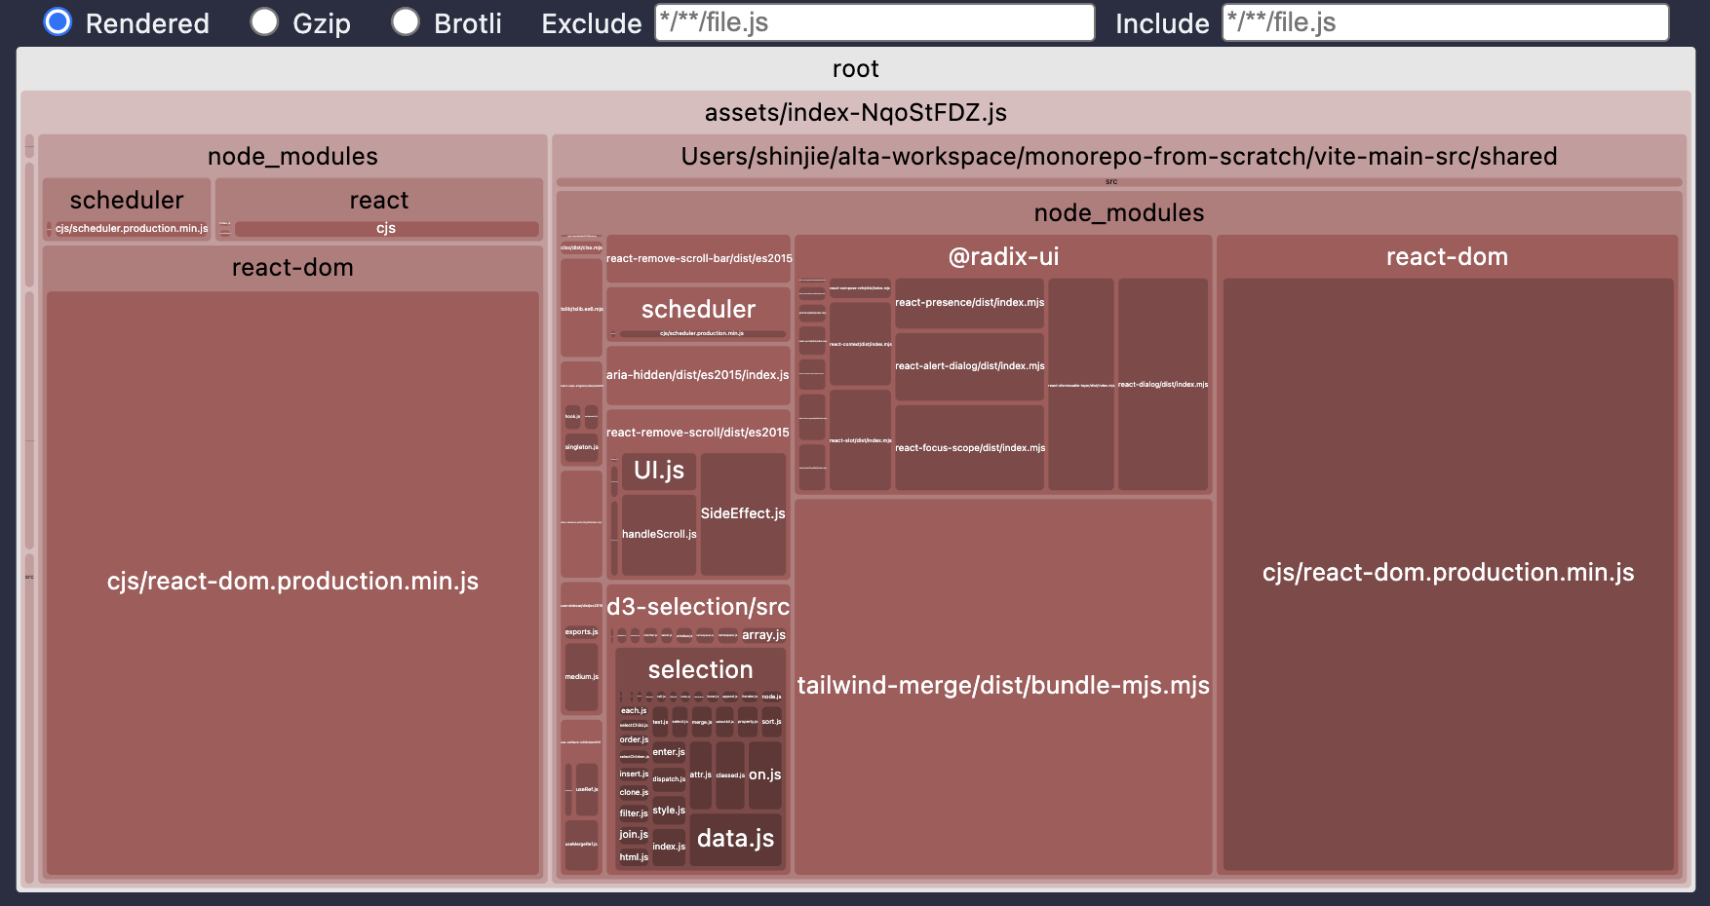The height and width of the screenshot is (906, 1710).
Task: Select react-presence/dist/index.mjs block
Action: pos(969,303)
